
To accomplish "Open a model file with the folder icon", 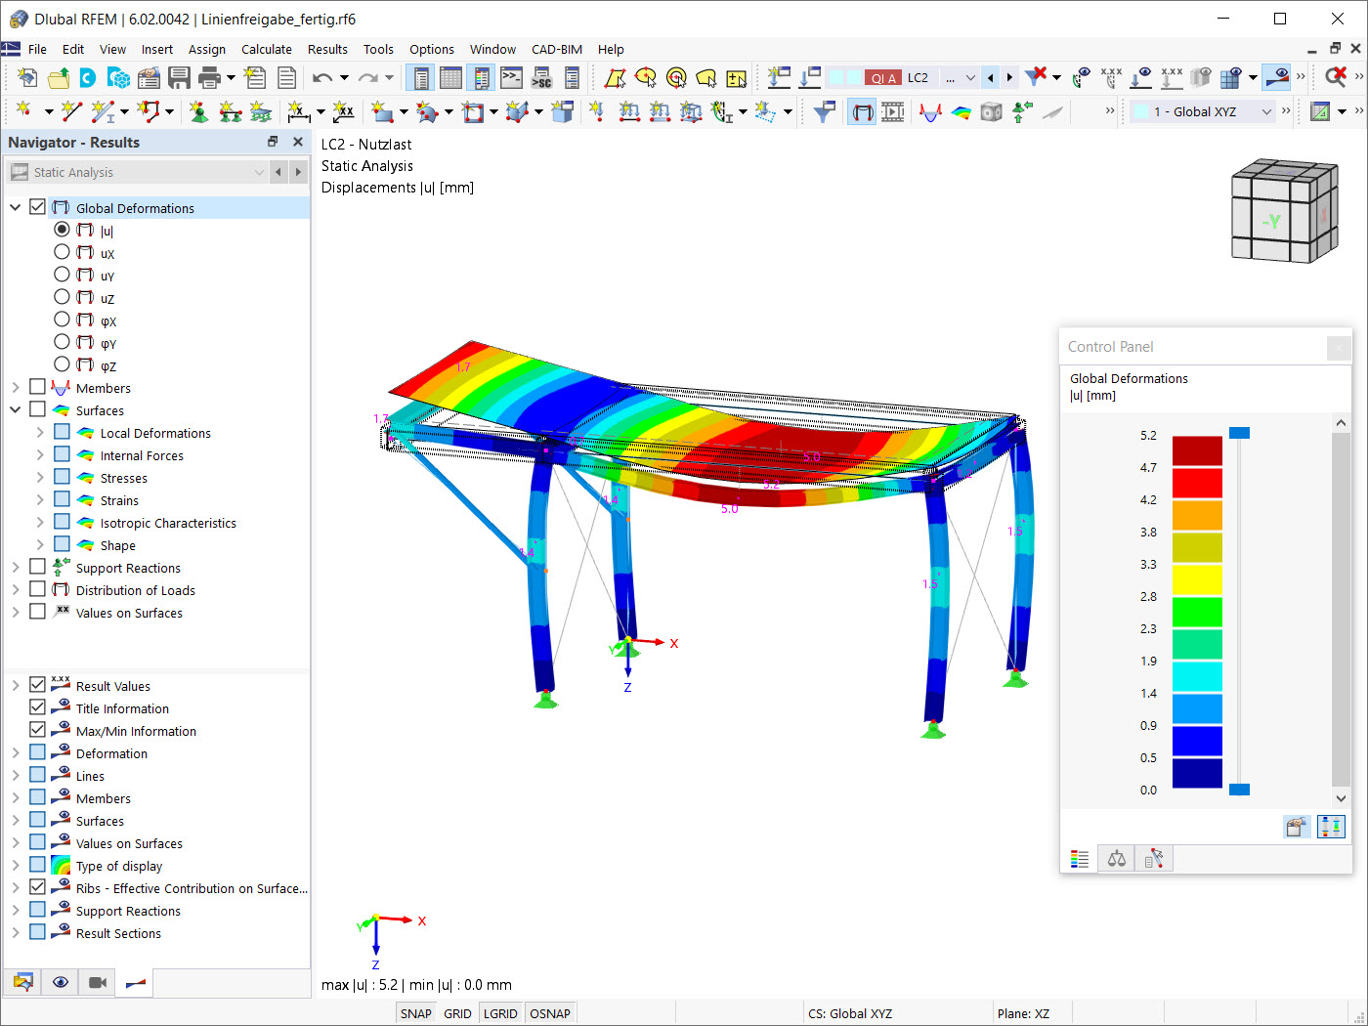I will point(59,77).
